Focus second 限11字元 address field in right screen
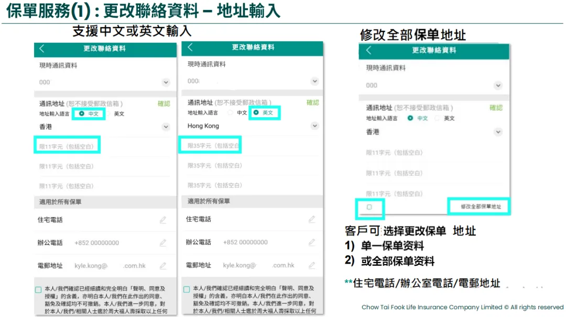This screenshot has height=317, width=566. [x=434, y=173]
